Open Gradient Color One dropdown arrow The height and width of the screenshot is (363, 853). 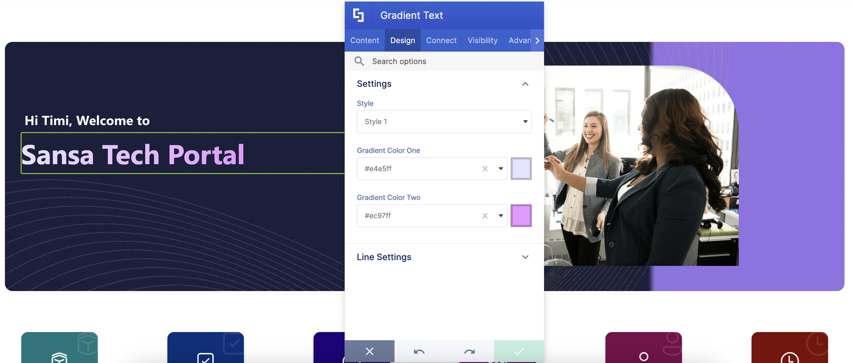(501, 169)
